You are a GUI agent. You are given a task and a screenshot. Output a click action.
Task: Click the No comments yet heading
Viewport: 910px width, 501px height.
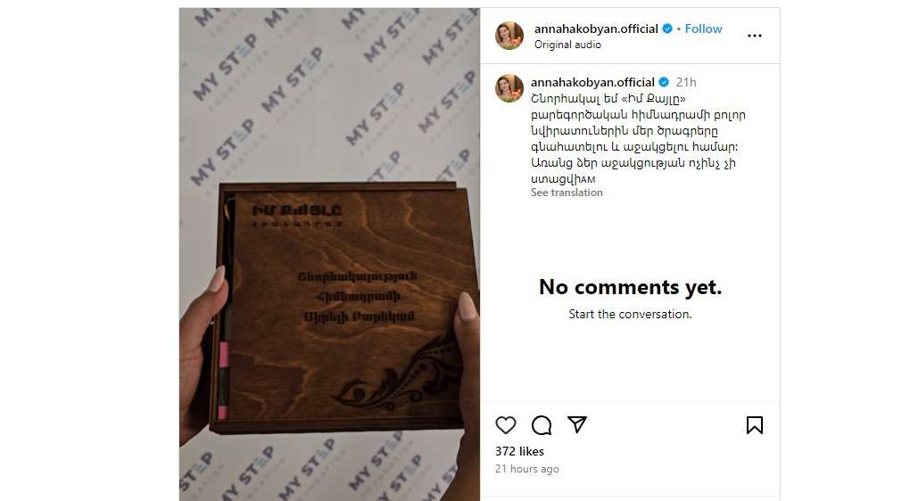click(x=630, y=286)
